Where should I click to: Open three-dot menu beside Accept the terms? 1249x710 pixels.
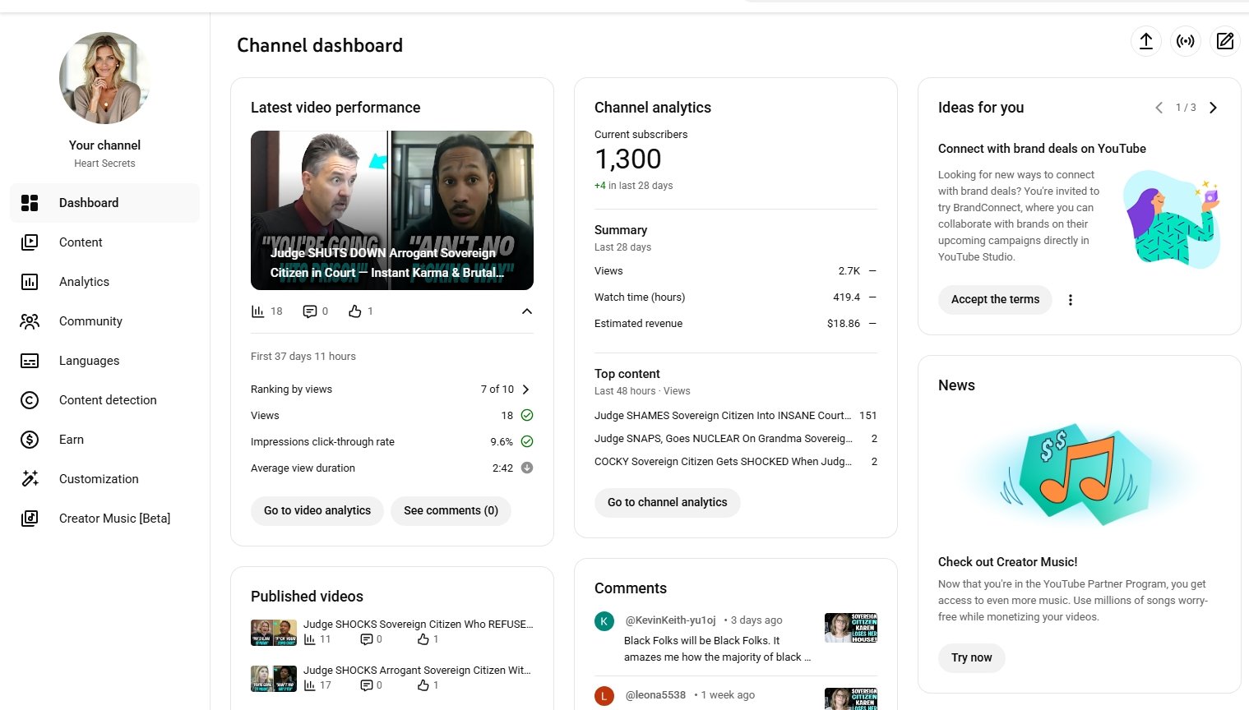coord(1070,300)
